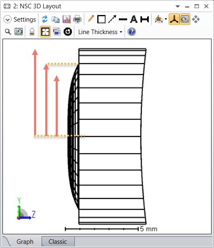Click the printer icon

coord(77,19)
